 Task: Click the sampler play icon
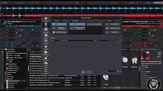click(131, 50)
